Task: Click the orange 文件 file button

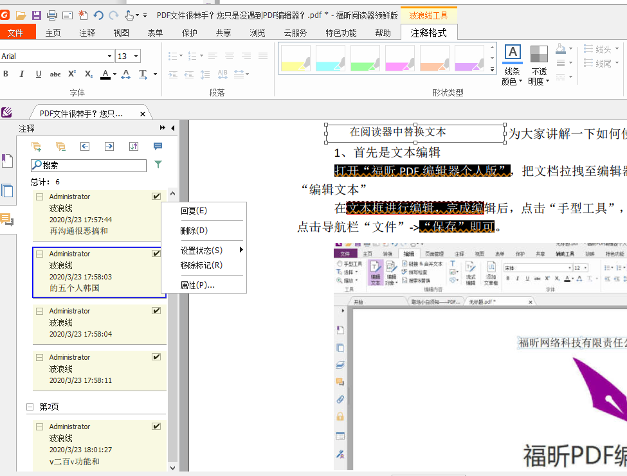Action: (x=15, y=33)
